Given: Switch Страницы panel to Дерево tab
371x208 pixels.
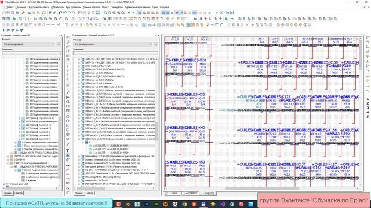Looking at the screenshot, I should (8, 193).
